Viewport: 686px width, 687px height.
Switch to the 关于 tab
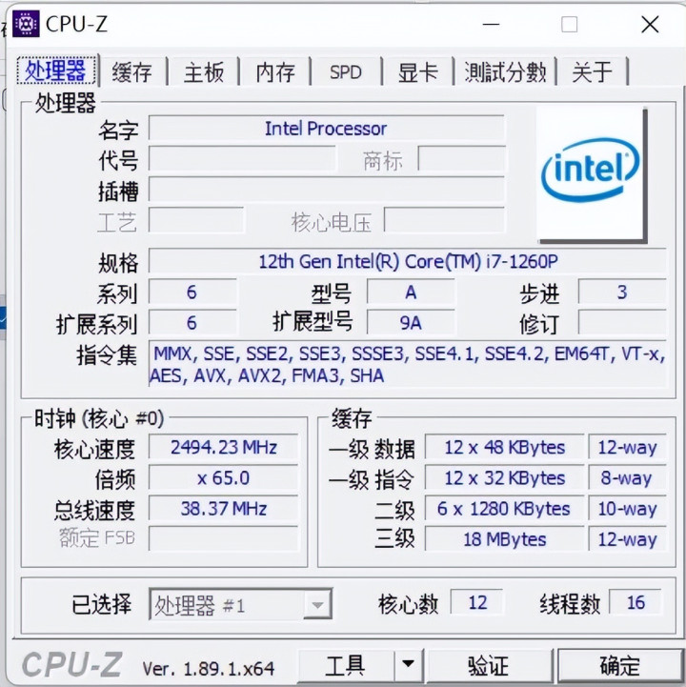[593, 71]
